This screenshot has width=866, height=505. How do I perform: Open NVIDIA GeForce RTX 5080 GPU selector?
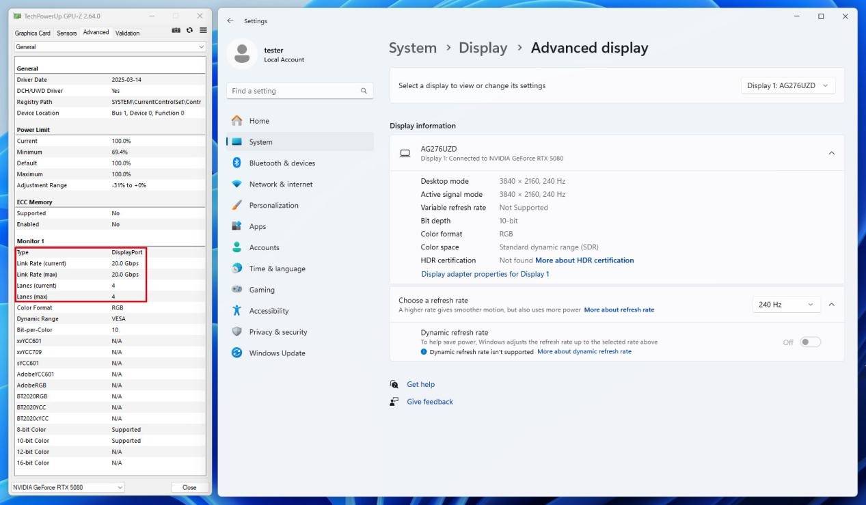[x=68, y=487]
